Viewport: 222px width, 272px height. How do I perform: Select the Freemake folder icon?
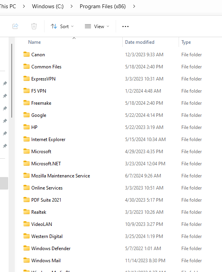point(27,103)
